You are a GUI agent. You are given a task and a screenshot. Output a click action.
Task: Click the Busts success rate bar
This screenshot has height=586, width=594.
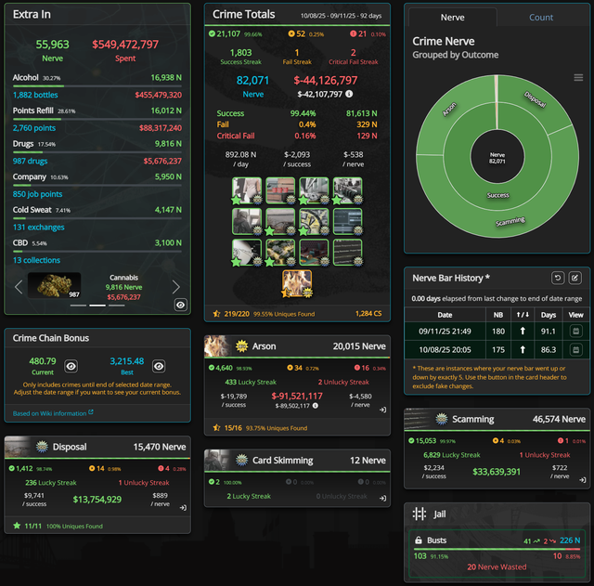[497, 549]
